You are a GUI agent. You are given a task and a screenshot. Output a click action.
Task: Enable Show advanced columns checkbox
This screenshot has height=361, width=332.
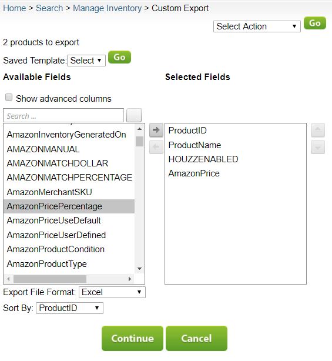[9, 97]
